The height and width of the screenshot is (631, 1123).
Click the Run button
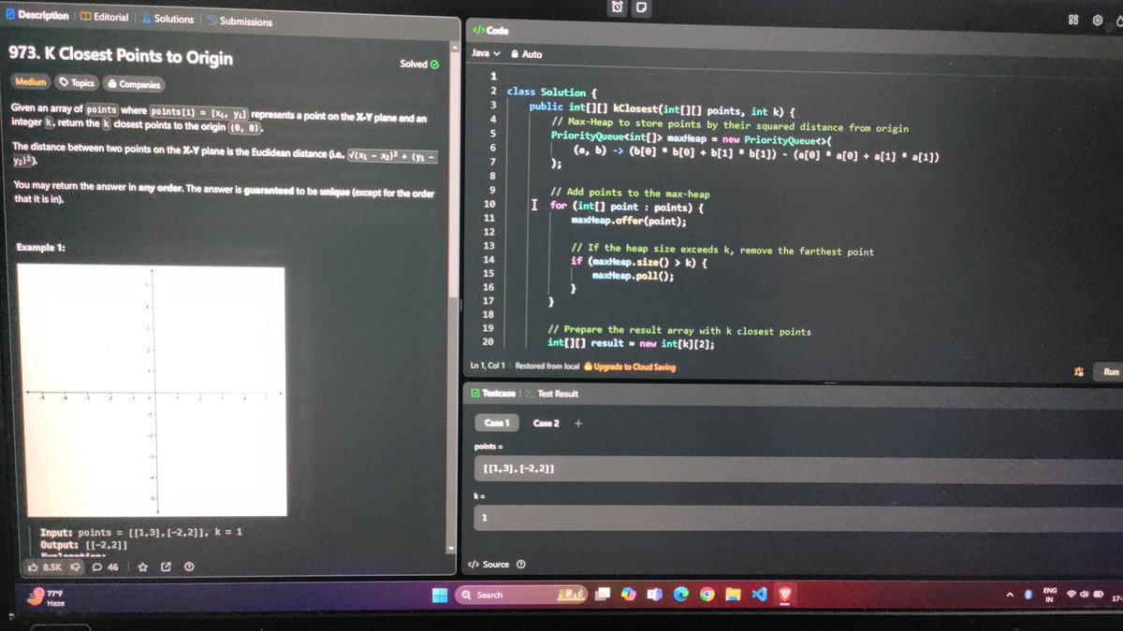(x=1110, y=371)
